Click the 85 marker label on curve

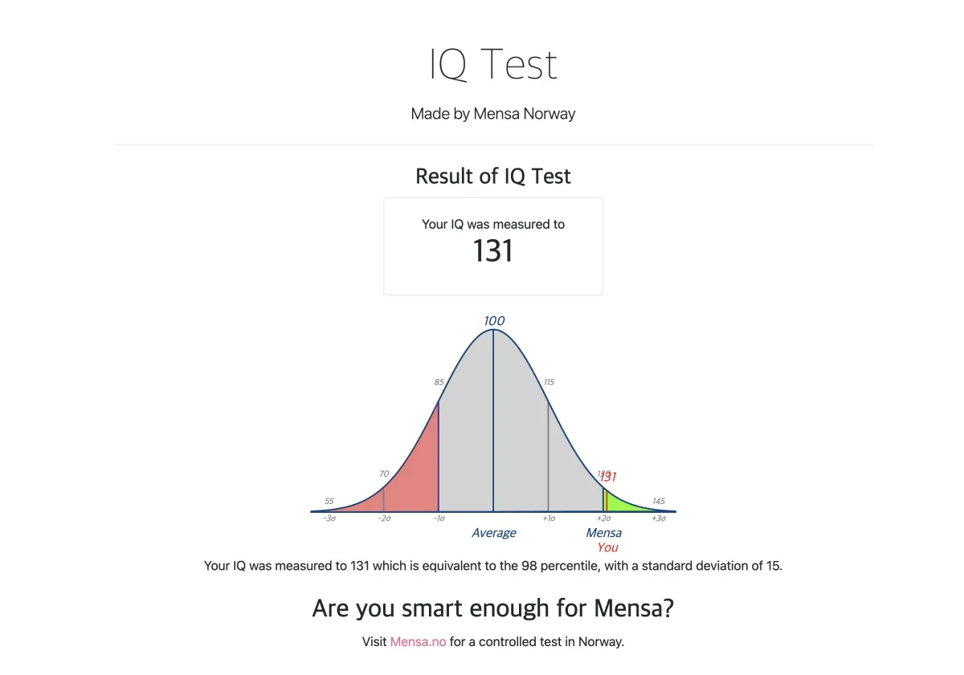coord(439,382)
